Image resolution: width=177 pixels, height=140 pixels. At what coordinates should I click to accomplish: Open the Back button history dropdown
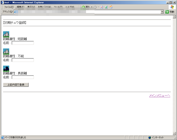click(92, 7)
